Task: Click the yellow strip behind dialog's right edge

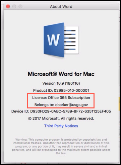Action: click(119, 104)
